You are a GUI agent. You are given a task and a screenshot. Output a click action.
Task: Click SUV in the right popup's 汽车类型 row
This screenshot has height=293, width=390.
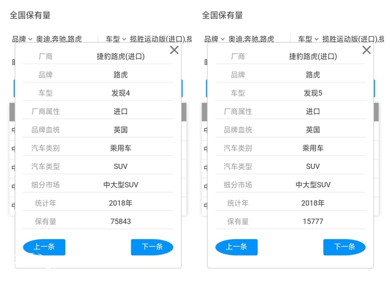tap(313, 166)
